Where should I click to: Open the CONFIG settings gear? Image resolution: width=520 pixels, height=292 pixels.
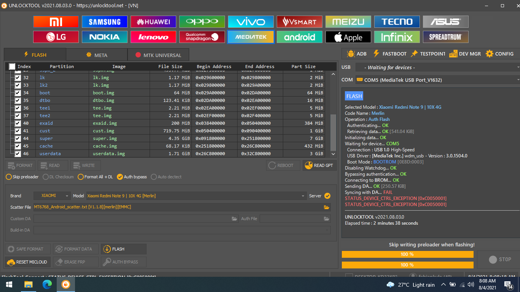[x=499, y=54]
